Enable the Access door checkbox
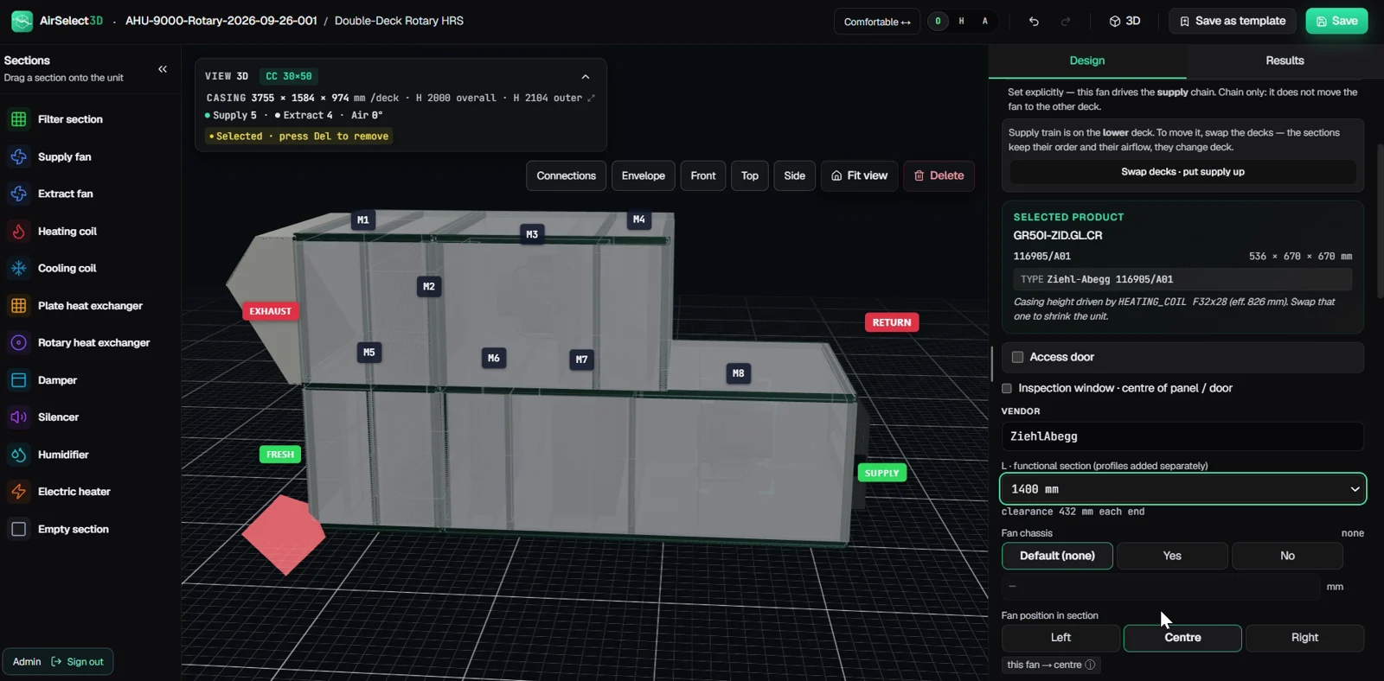The height and width of the screenshot is (681, 1384). coord(1017,357)
